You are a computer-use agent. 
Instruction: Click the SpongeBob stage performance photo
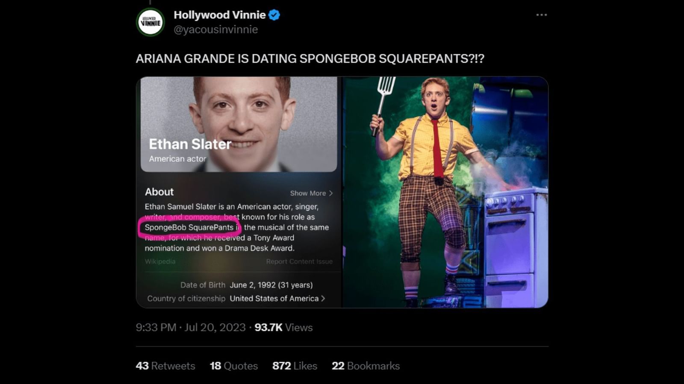click(x=445, y=192)
